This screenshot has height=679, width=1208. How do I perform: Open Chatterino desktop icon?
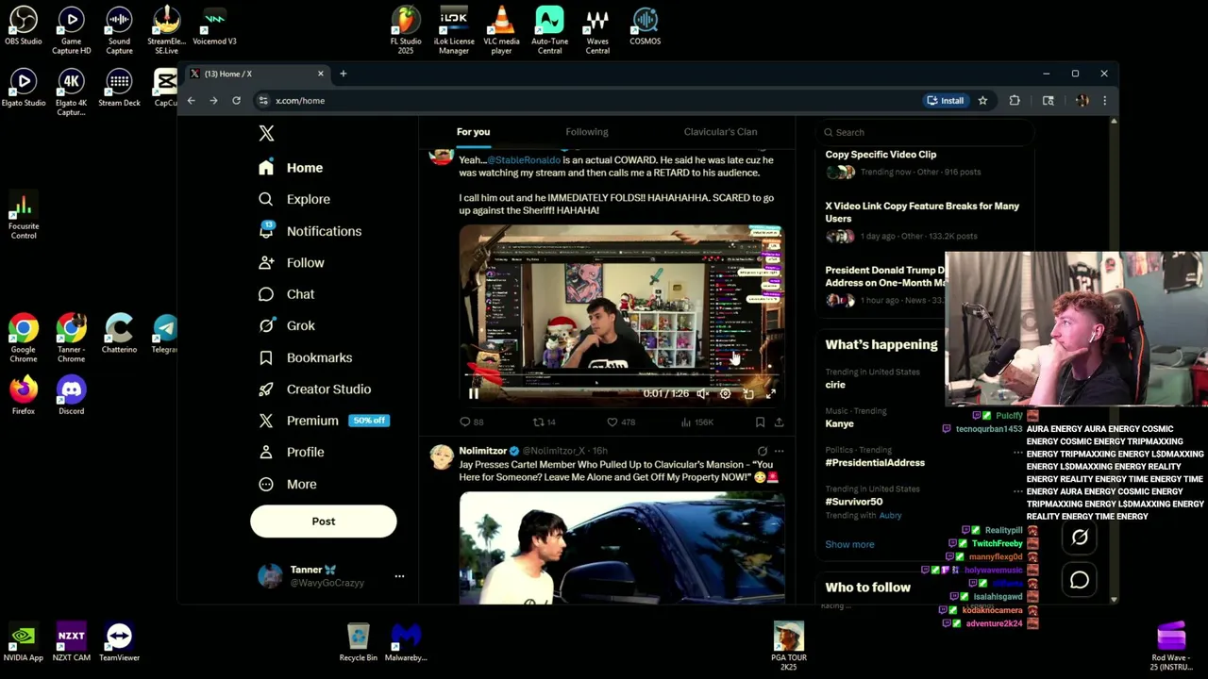coord(119,334)
